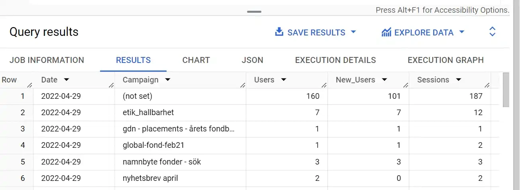Click the Save Results download icon
This screenshot has width=520, height=190.
pyautogui.click(x=279, y=32)
